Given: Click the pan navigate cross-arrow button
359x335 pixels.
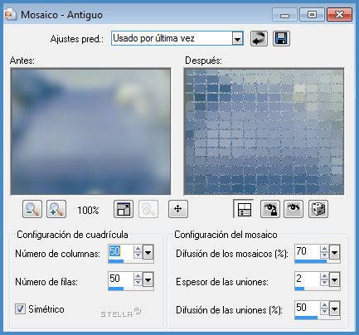Looking at the screenshot, I should click(x=178, y=209).
